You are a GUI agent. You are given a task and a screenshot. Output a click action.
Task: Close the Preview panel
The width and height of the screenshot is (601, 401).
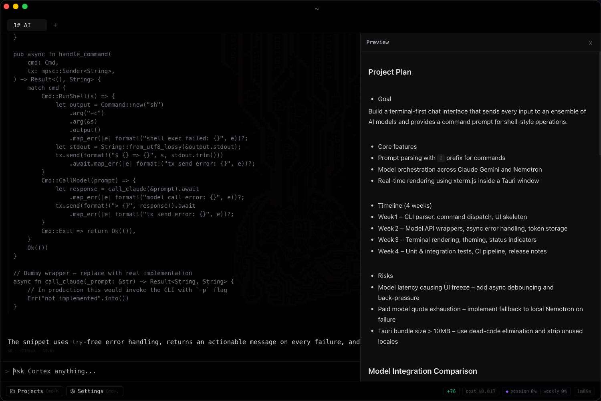coord(590,43)
